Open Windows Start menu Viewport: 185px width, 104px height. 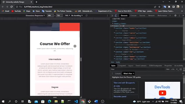(3, 101)
